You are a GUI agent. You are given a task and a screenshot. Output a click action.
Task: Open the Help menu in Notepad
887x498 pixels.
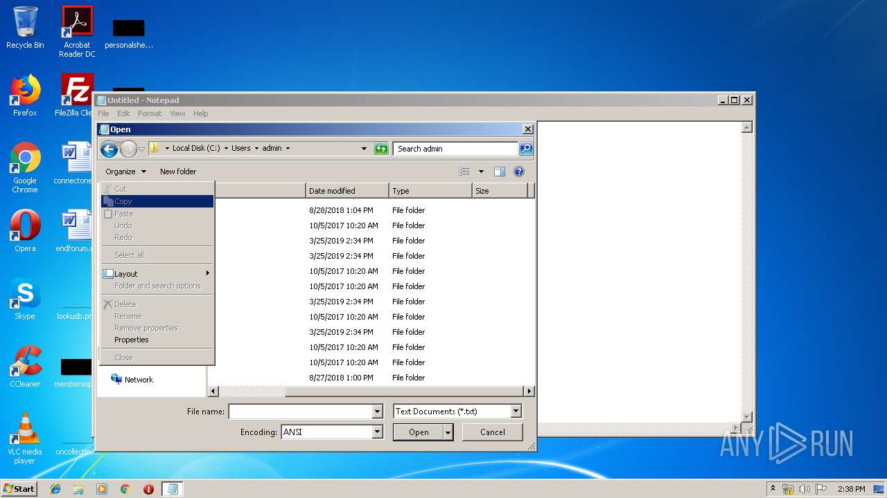pyautogui.click(x=200, y=113)
